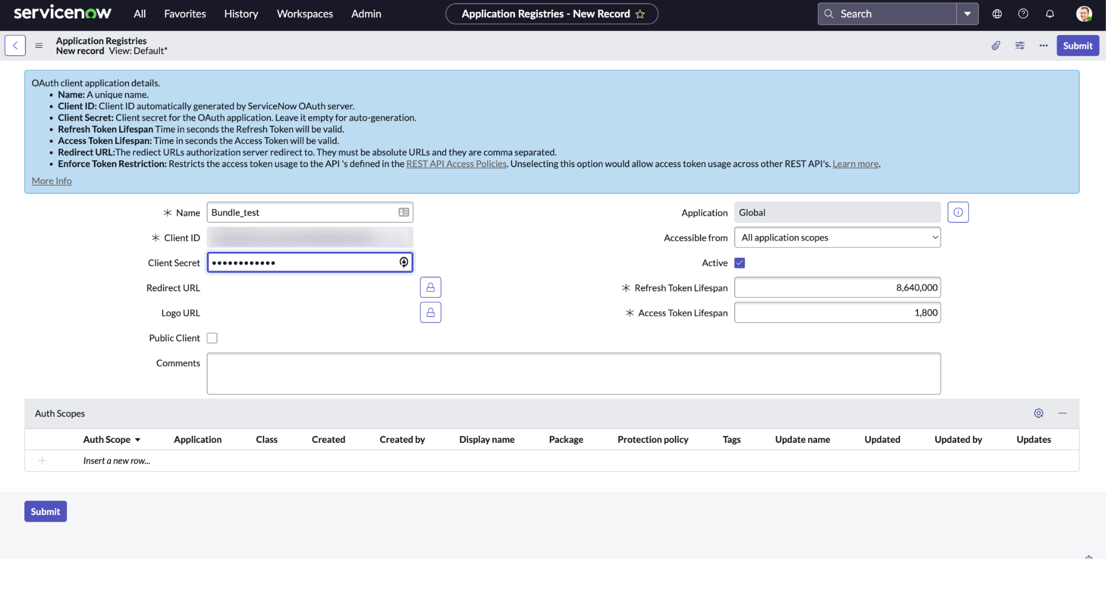The height and width of the screenshot is (596, 1106).
Task: Star this page as favorite
Action: point(640,14)
